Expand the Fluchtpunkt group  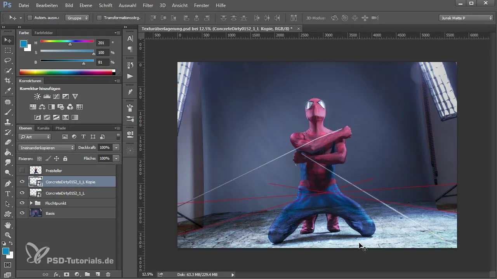(x=31, y=203)
